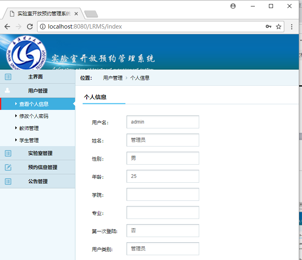The image size is (302, 260).
Task: Select the 实验室开放预约管理系统 browser tab
Action: [44, 14]
